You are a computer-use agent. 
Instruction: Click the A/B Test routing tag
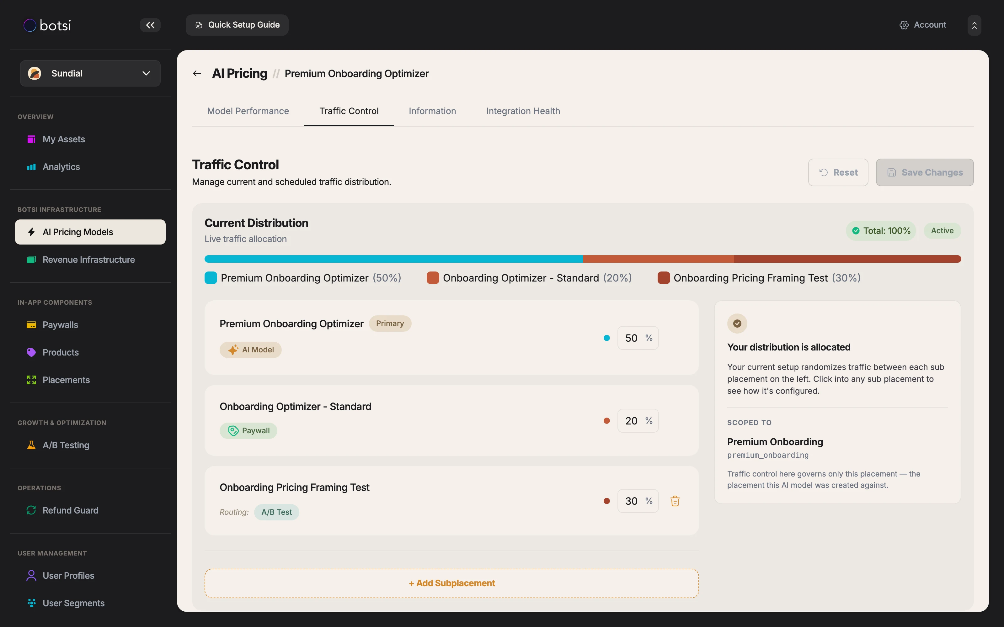(277, 512)
